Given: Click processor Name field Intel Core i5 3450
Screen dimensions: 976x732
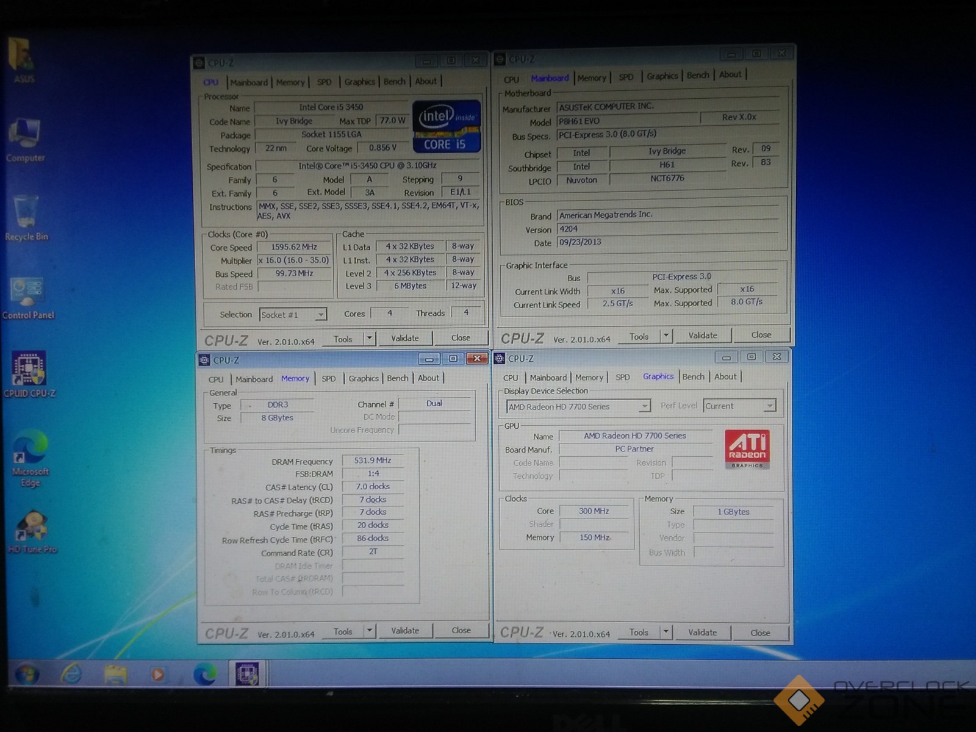Looking at the screenshot, I should [331, 107].
